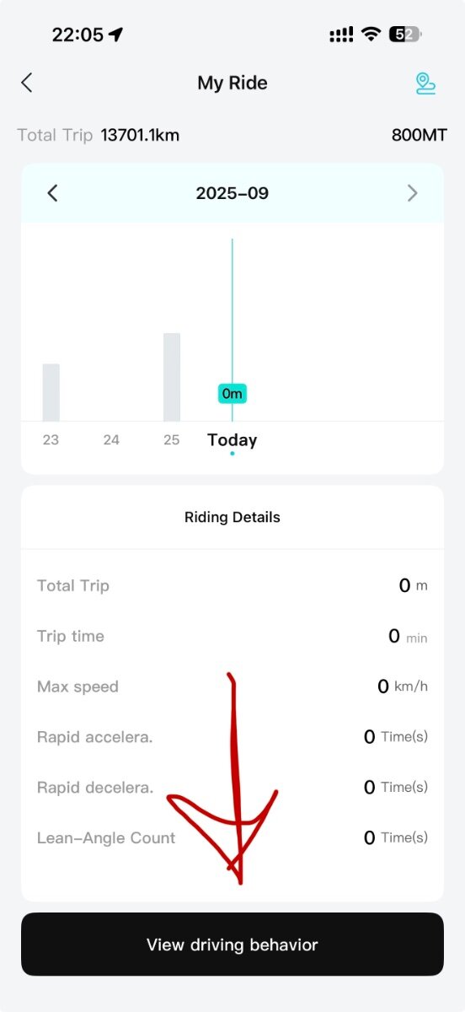Tap the back arrow beside My Ride
The width and height of the screenshot is (465, 1012).
27,83
